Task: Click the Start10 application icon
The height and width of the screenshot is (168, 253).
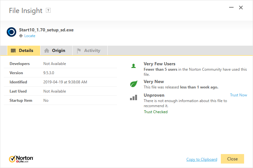Action: [11, 32]
